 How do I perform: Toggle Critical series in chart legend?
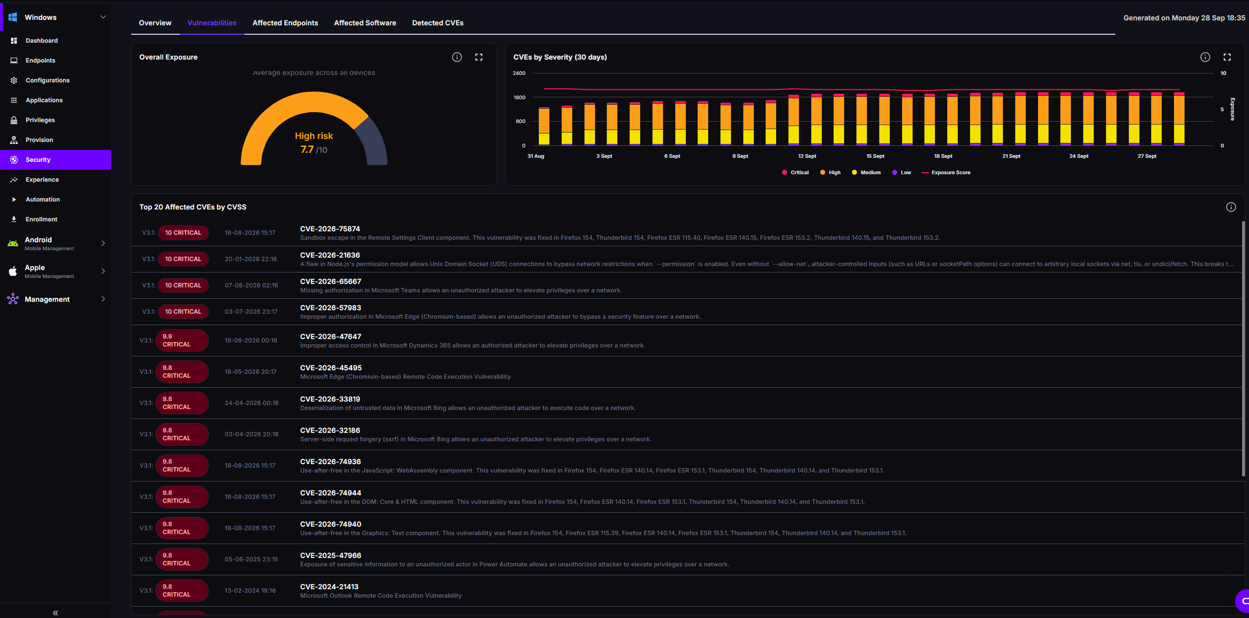coord(795,173)
